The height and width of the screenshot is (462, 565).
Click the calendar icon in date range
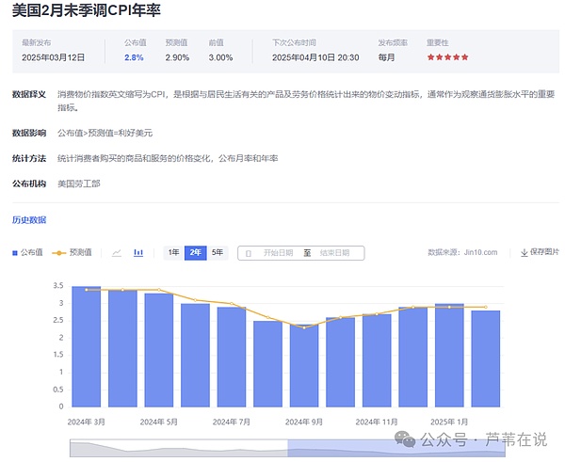click(248, 253)
